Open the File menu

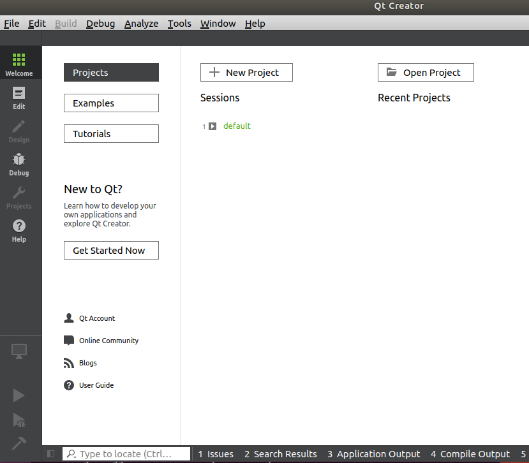[11, 24]
